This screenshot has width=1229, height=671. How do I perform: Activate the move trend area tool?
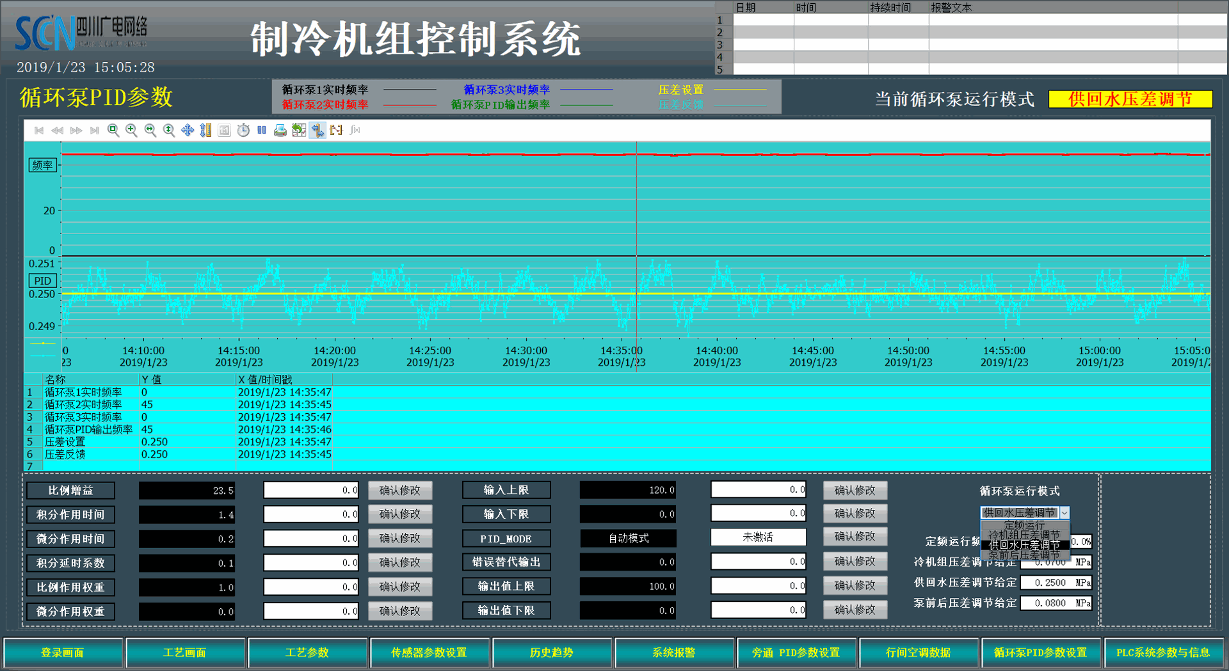click(x=188, y=130)
